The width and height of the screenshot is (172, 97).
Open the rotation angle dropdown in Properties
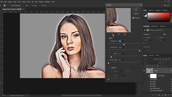point(150,43)
